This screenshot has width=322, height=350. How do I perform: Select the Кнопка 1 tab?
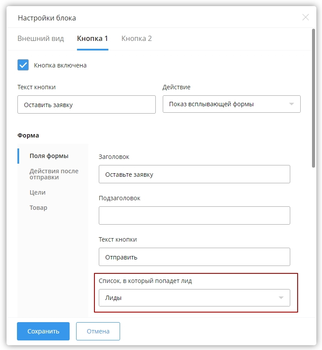pyautogui.click(x=92, y=38)
